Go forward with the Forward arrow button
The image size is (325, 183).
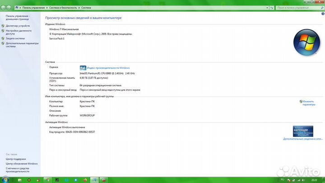[x=9, y=8]
